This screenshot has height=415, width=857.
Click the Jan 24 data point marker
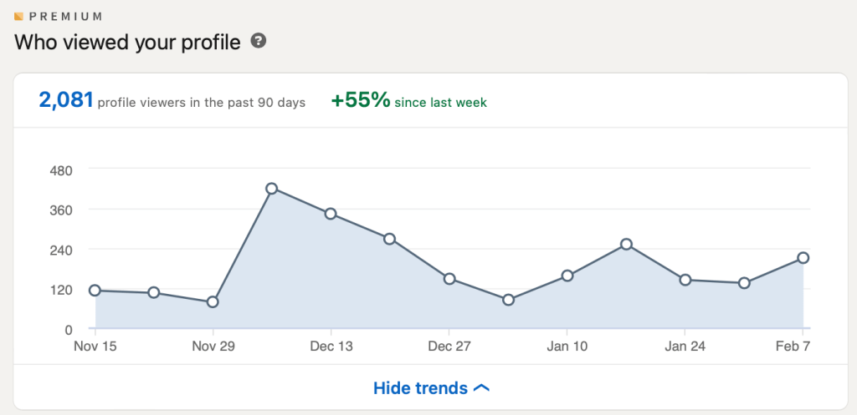tap(685, 280)
